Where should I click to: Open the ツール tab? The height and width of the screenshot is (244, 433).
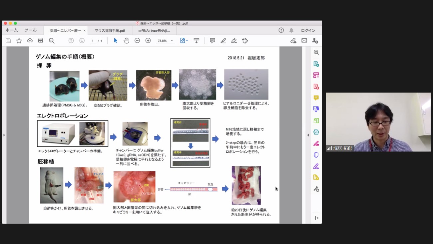tap(30, 30)
